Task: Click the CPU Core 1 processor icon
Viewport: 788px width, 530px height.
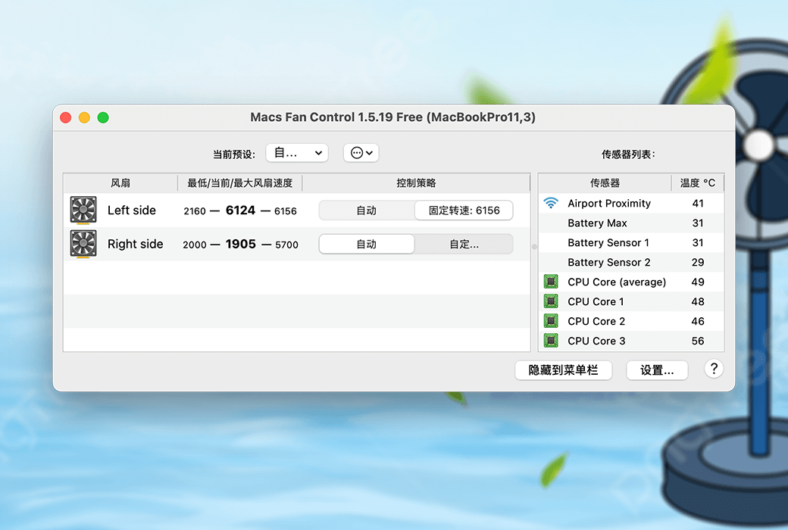Action: point(551,301)
